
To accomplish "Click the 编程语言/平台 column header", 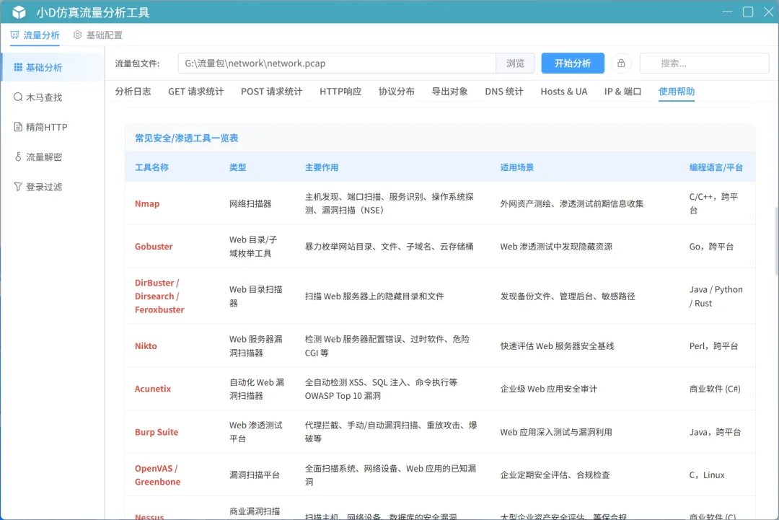I will 716,167.
